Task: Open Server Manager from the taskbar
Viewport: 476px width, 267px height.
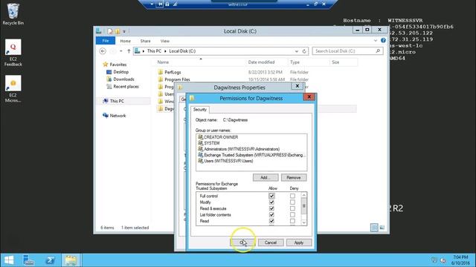Action: click(28, 260)
